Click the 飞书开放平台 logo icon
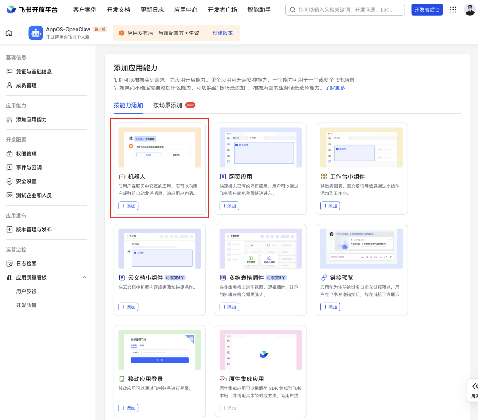The width and height of the screenshot is (478, 420). 11,9
